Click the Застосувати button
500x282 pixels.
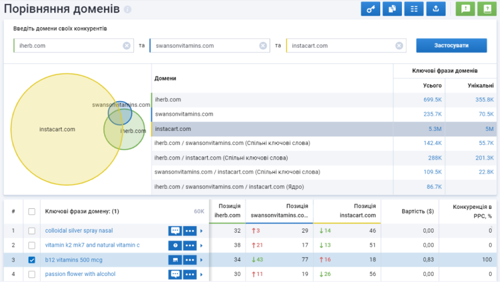click(x=451, y=45)
